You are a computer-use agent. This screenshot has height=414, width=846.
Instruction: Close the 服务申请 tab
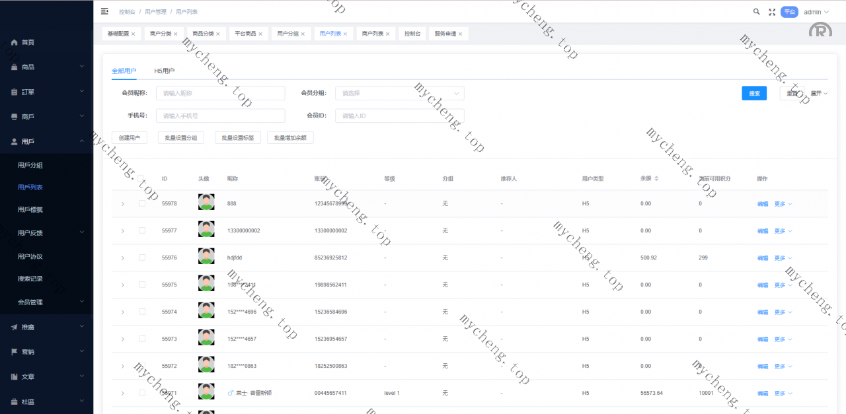(x=461, y=34)
